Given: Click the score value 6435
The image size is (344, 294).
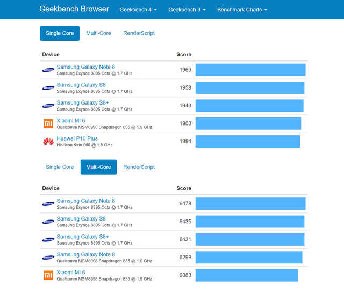Looking at the screenshot, I should [185, 222].
